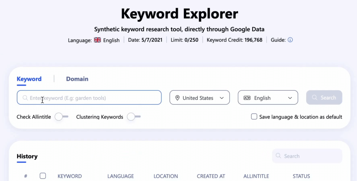The height and width of the screenshot is (181, 357).
Task: Click the STATUS column header
Action: pyautogui.click(x=301, y=176)
